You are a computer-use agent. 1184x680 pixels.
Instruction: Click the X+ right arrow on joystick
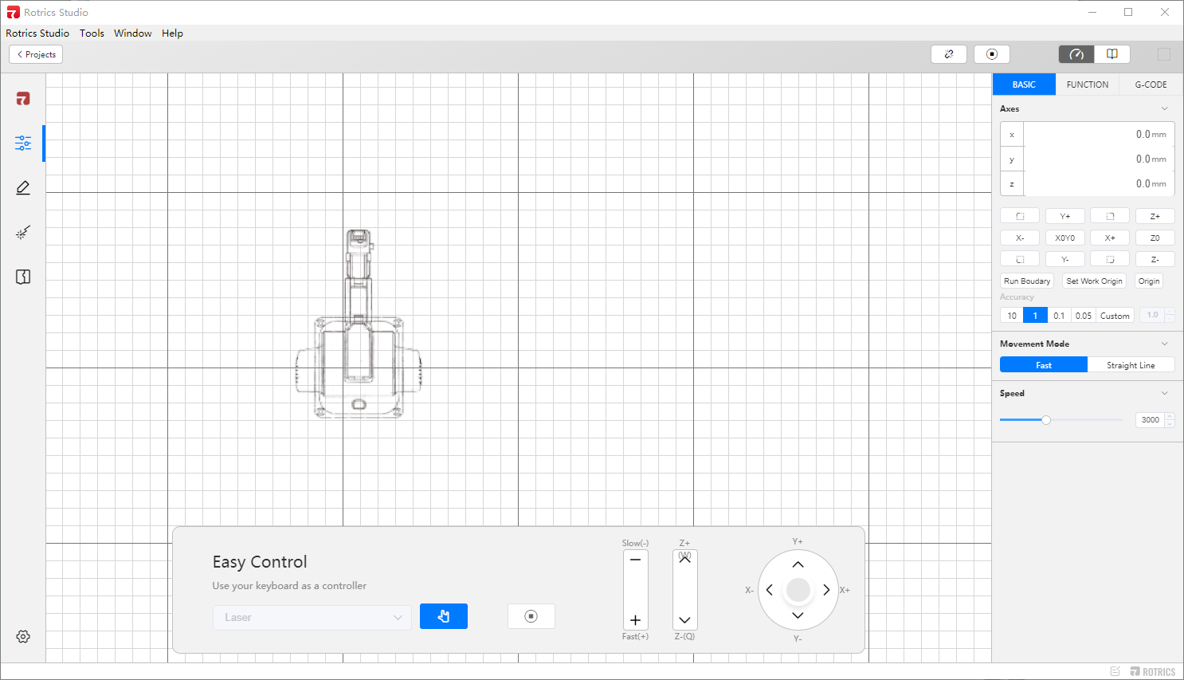tap(826, 590)
